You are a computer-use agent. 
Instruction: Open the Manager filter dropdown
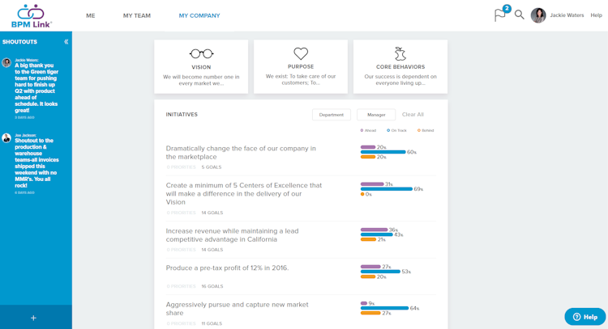[376, 115]
